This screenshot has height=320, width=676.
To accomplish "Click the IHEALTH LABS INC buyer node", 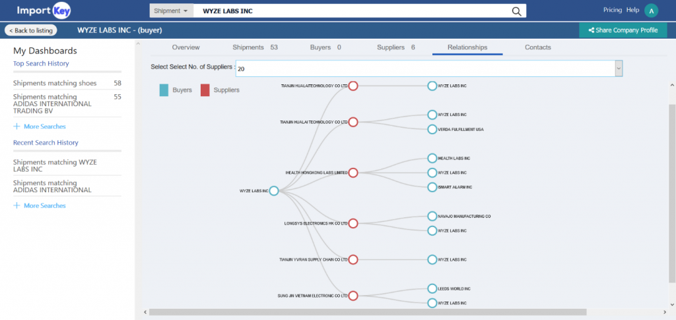I will [432, 158].
